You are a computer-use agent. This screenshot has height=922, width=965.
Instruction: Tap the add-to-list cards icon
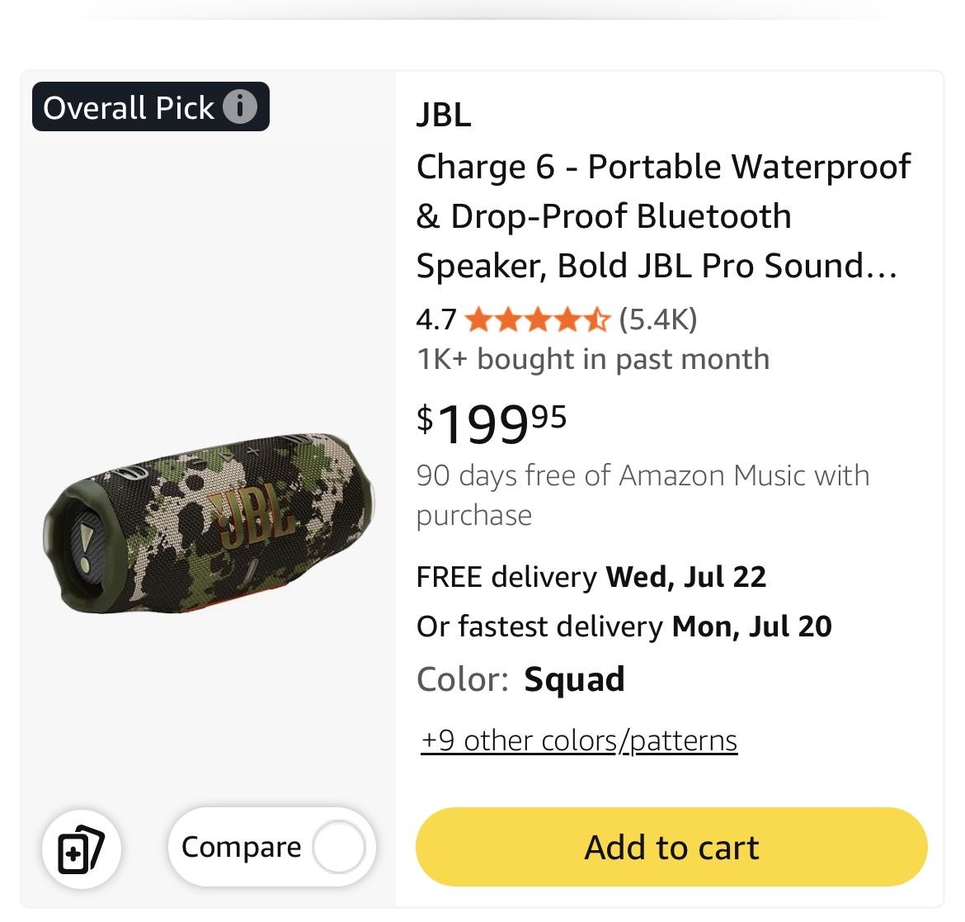coord(81,849)
